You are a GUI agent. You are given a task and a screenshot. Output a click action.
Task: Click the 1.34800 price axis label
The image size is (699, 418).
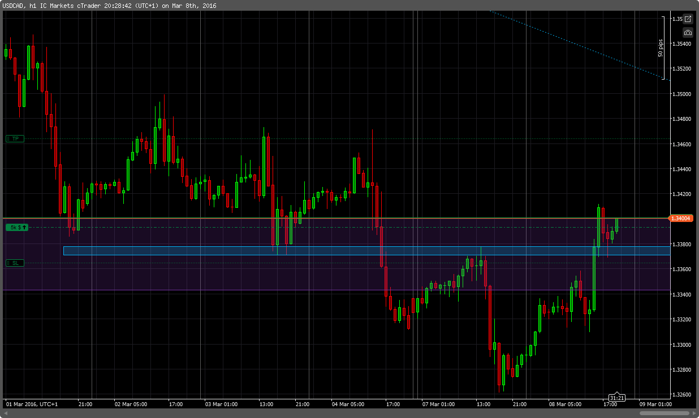tap(682, 119)
